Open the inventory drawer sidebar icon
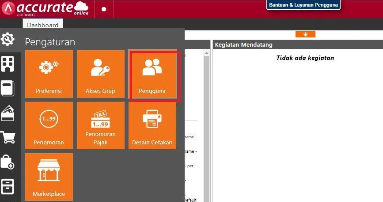This screenshot has width=383, height=202. point(8,186)
